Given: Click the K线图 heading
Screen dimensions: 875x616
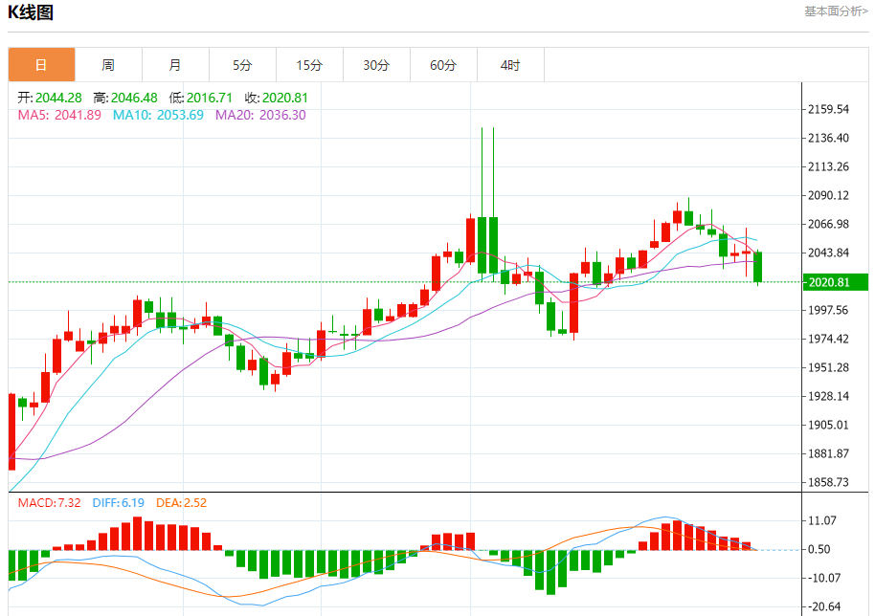Looking at the screenshot, I should click(31, 11).
